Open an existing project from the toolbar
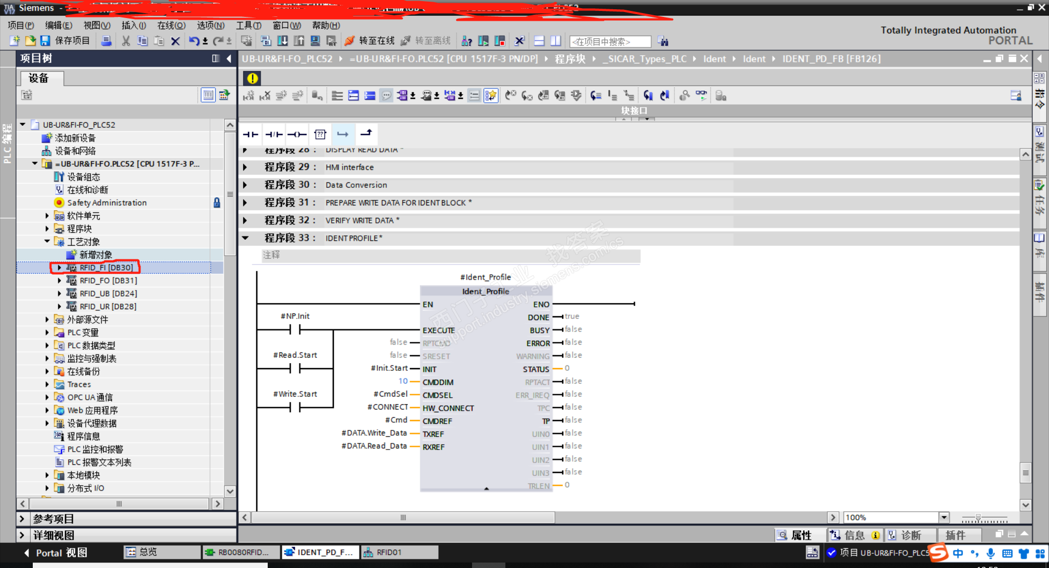The height and width of the screenshot is (568, 1049). click(x=30, y=41)
